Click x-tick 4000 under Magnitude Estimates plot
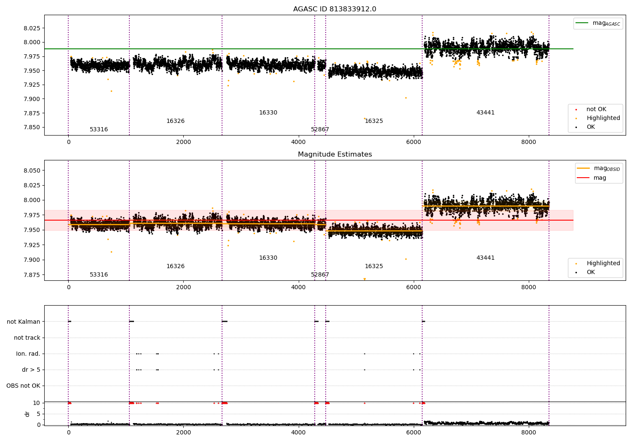 coord(298,288)
